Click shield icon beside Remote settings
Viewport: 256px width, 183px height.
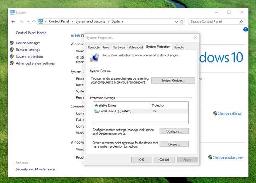point(12,50)
